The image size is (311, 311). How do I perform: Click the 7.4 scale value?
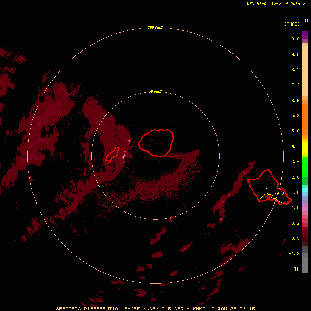tap(295, 85)
